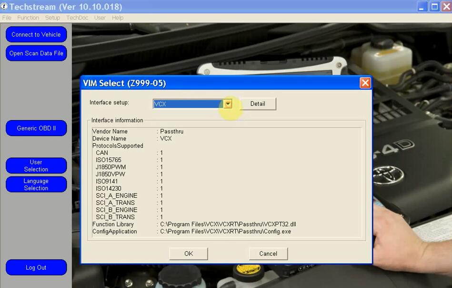Open the Interface setup dropdown arrow

(x=228, y=104)
